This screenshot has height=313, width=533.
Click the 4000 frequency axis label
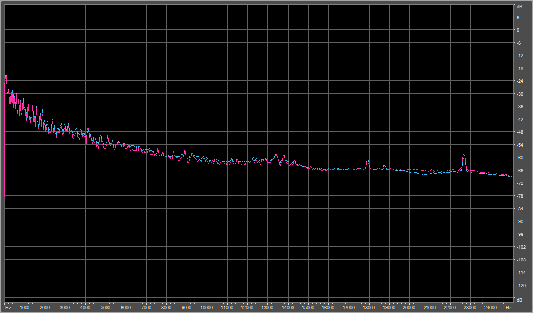(x=85, y=307)
